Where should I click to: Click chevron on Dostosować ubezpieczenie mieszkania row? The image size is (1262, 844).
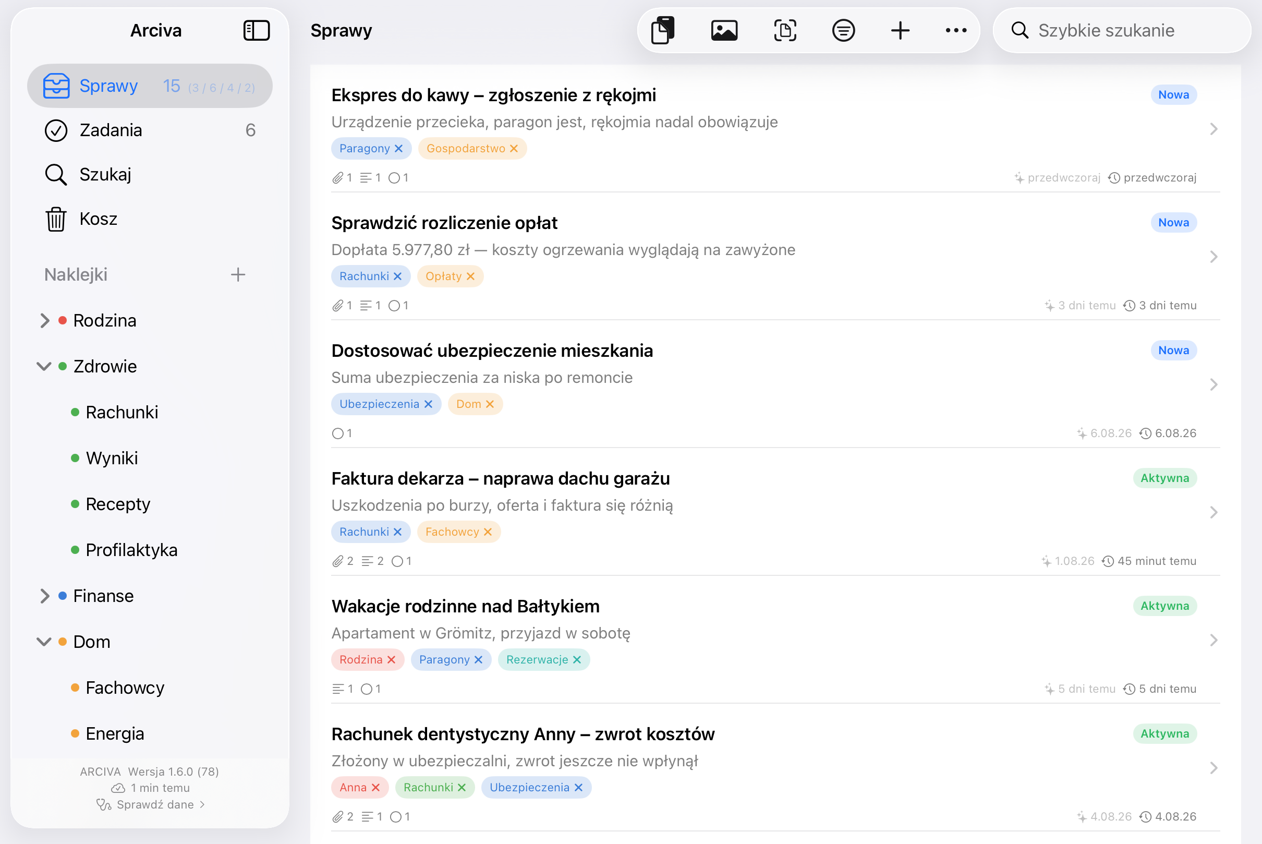click(x=1213, y=384)
